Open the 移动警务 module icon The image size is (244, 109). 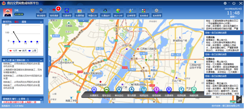click(41, 12)
